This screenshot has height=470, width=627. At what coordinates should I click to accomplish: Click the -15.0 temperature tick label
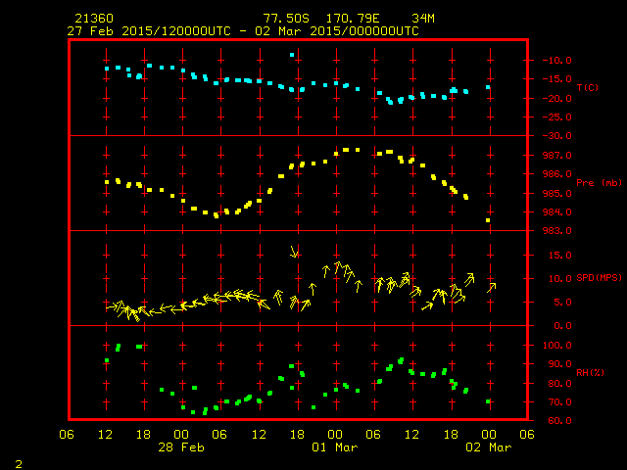[557, 79]
